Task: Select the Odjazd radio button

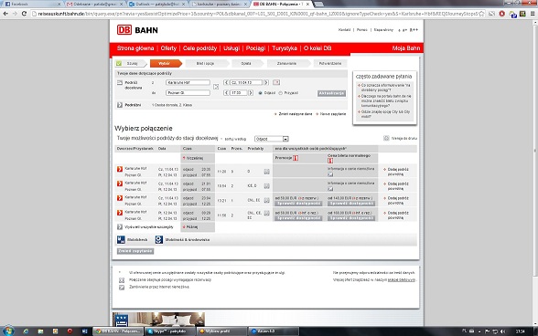Action: pos(261,93)
